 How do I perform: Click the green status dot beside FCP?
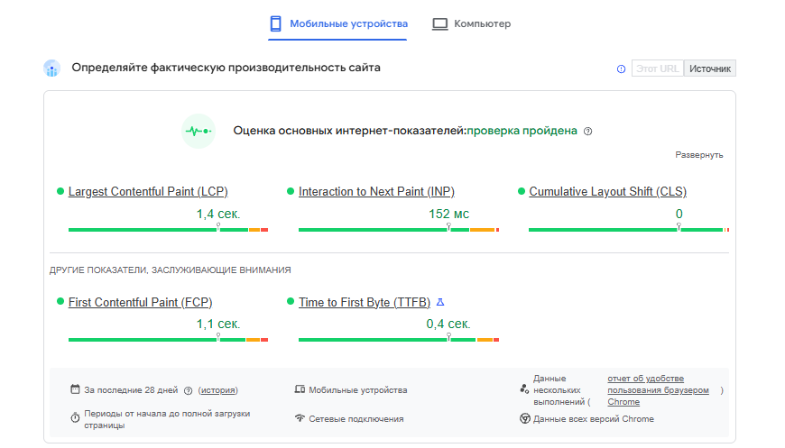click(x=60, y=301)
